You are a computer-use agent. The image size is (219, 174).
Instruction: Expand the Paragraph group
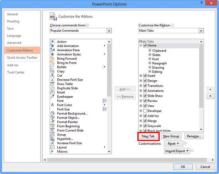[x=150, y=63]
